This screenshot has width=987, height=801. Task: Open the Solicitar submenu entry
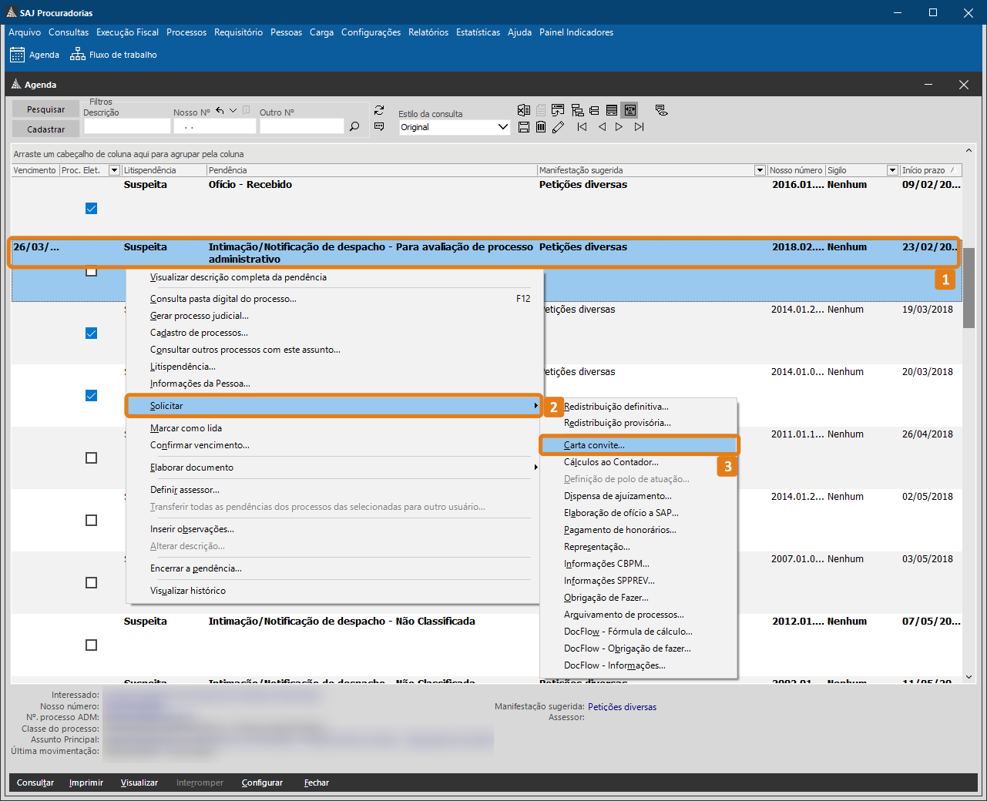point(334,406)
